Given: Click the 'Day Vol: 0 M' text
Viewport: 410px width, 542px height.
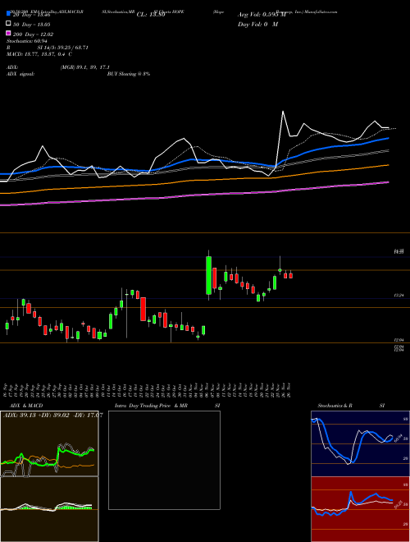Looking at the screenshot, I should point(257,24).
